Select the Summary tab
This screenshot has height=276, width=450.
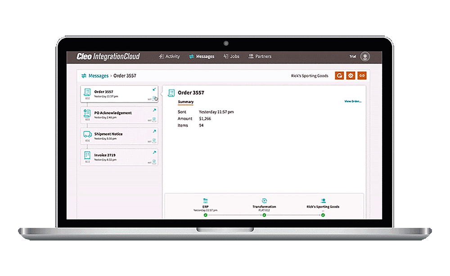point(185,102)
